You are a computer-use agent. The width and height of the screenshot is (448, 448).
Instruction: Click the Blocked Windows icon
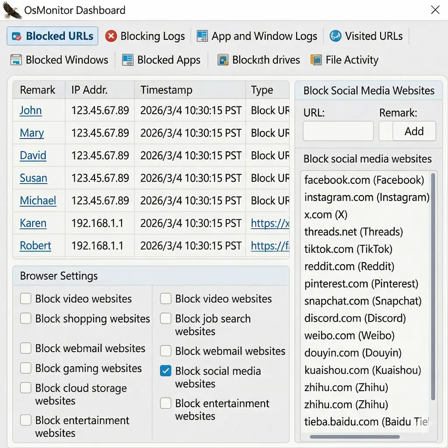pos(16,60)
